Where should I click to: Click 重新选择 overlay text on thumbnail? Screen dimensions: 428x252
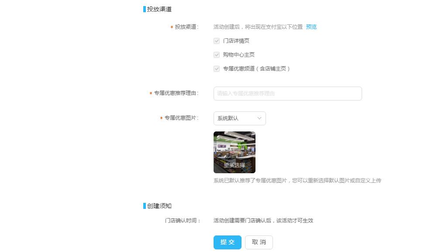[235, 165]
